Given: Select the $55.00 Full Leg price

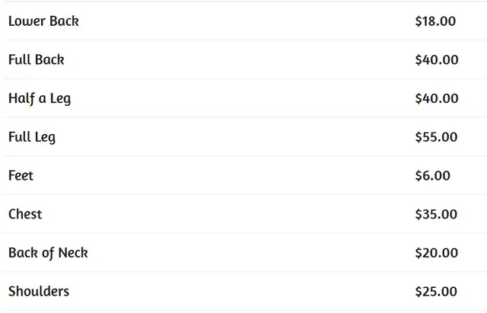Looking at the screenshot, I should (x=436, y=137).
